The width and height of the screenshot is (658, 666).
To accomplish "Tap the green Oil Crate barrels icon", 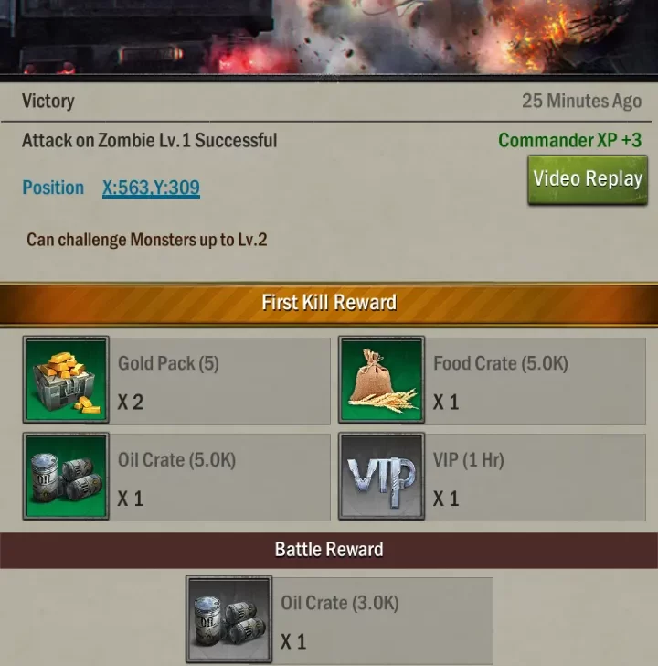I will tap(66, 476).
